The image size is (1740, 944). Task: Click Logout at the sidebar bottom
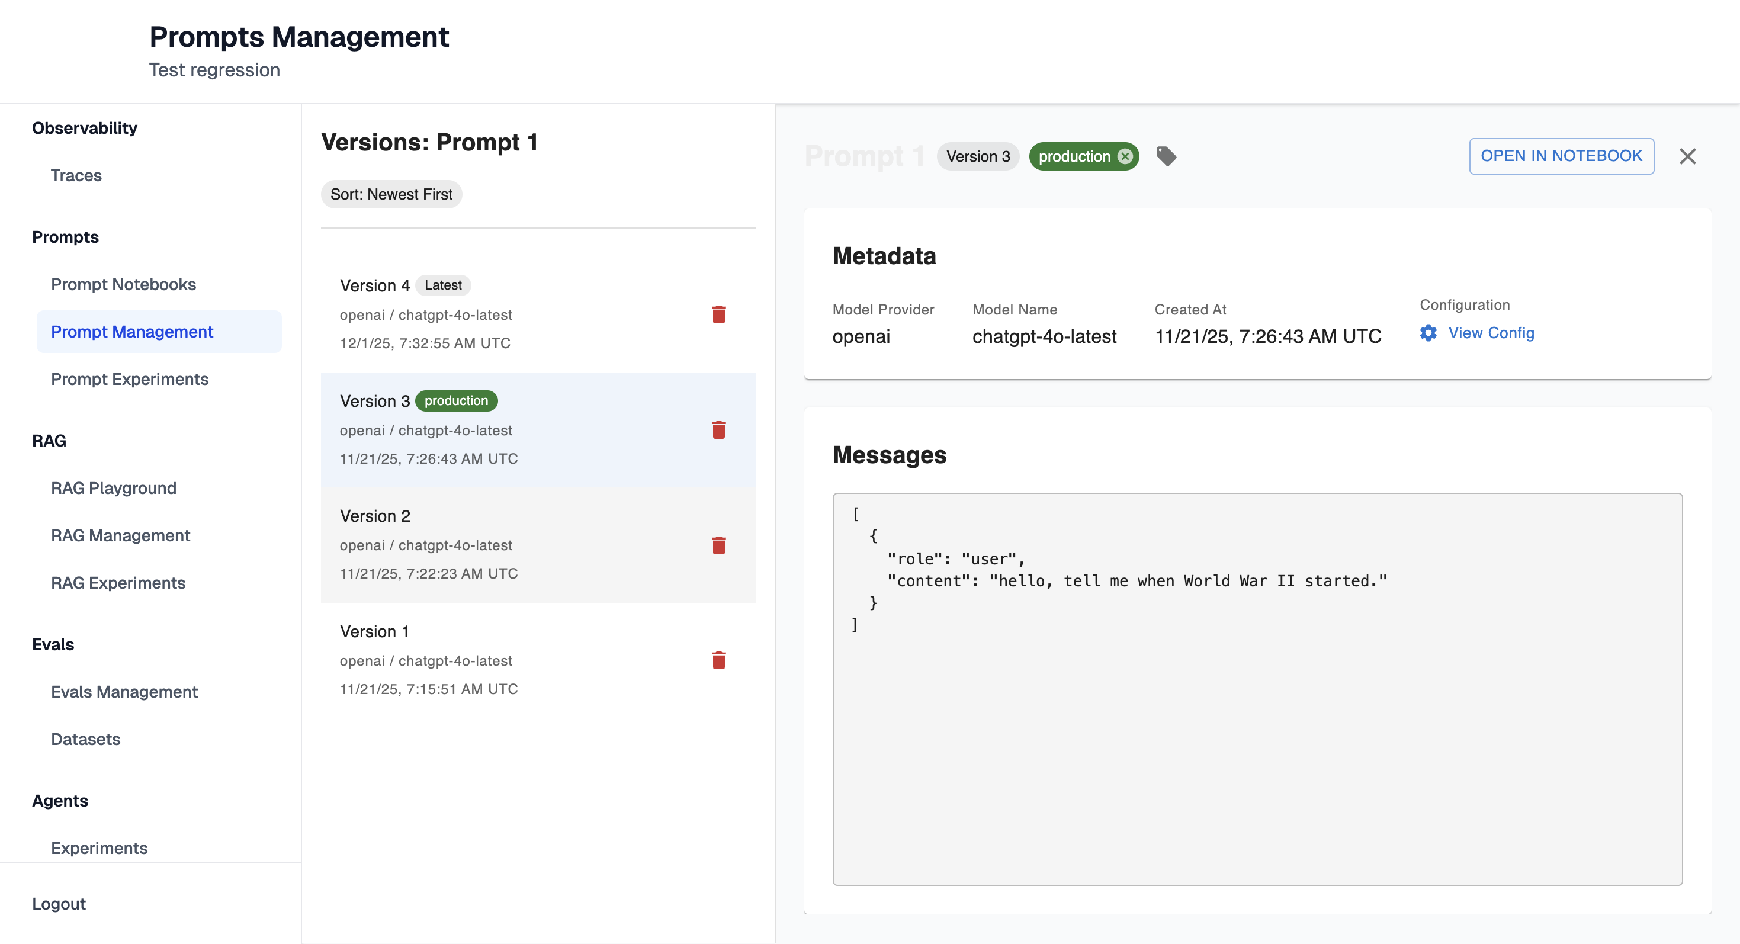[x=59, y=904]
